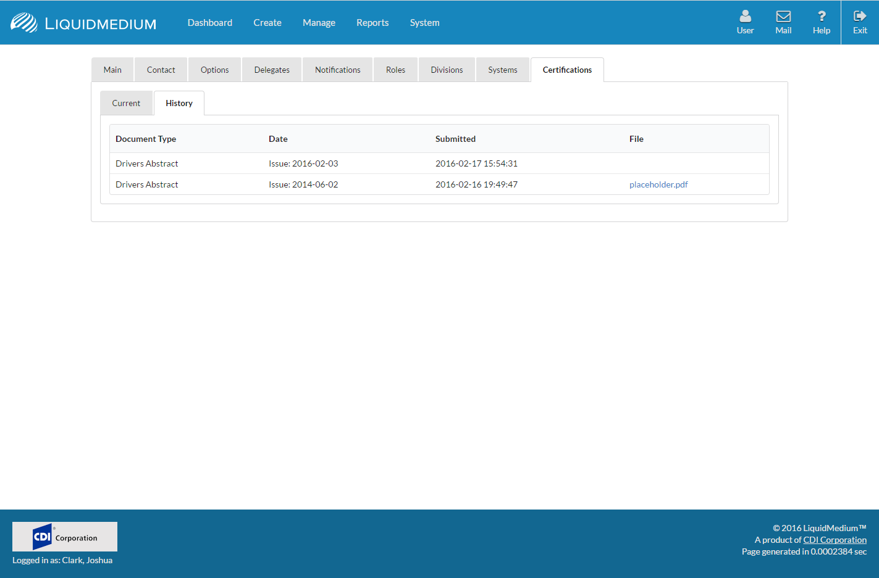Open the Mail envelope icon
This screenshot has height=578, width=879.
(x=783, y=17)
